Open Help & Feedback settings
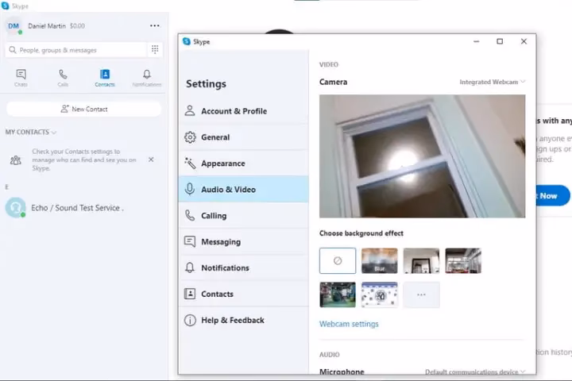Image resolution: width=572 pixels, height=381 pixels. tap(244, 320)
